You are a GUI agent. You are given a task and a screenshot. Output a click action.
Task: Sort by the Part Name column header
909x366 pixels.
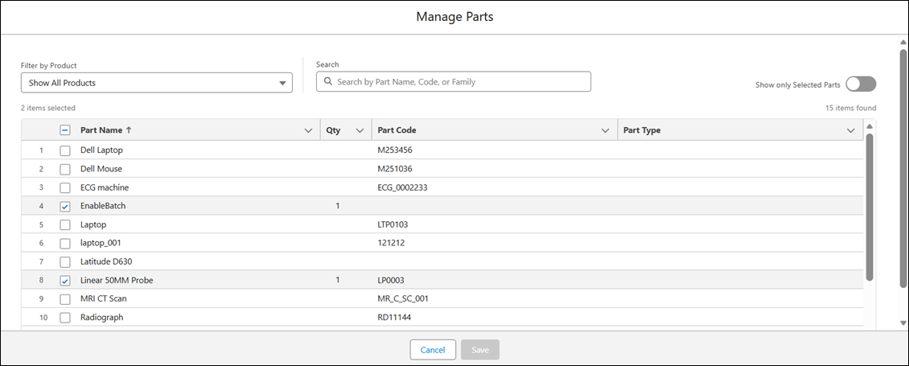[x=101, y=130]
